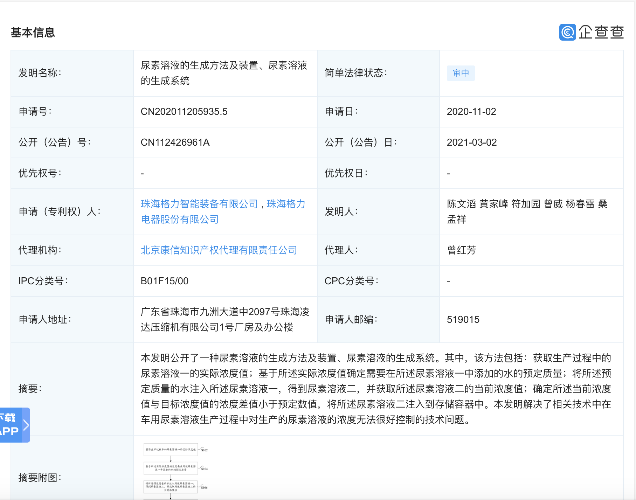Click applicant postal code 519015
The width and height of the screenshot is (636, 500).
pyautogui.click(x=463, y=320)
